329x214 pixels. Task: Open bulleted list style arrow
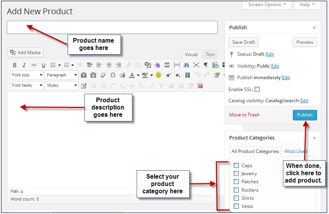(x=60, y=65)
